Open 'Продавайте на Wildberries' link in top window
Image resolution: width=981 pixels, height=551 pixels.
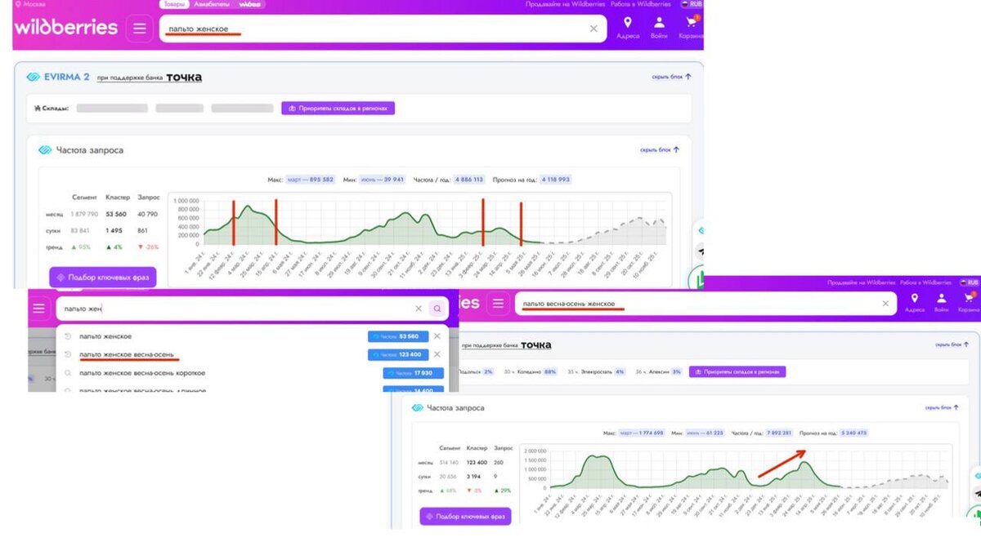click(565, 4)
